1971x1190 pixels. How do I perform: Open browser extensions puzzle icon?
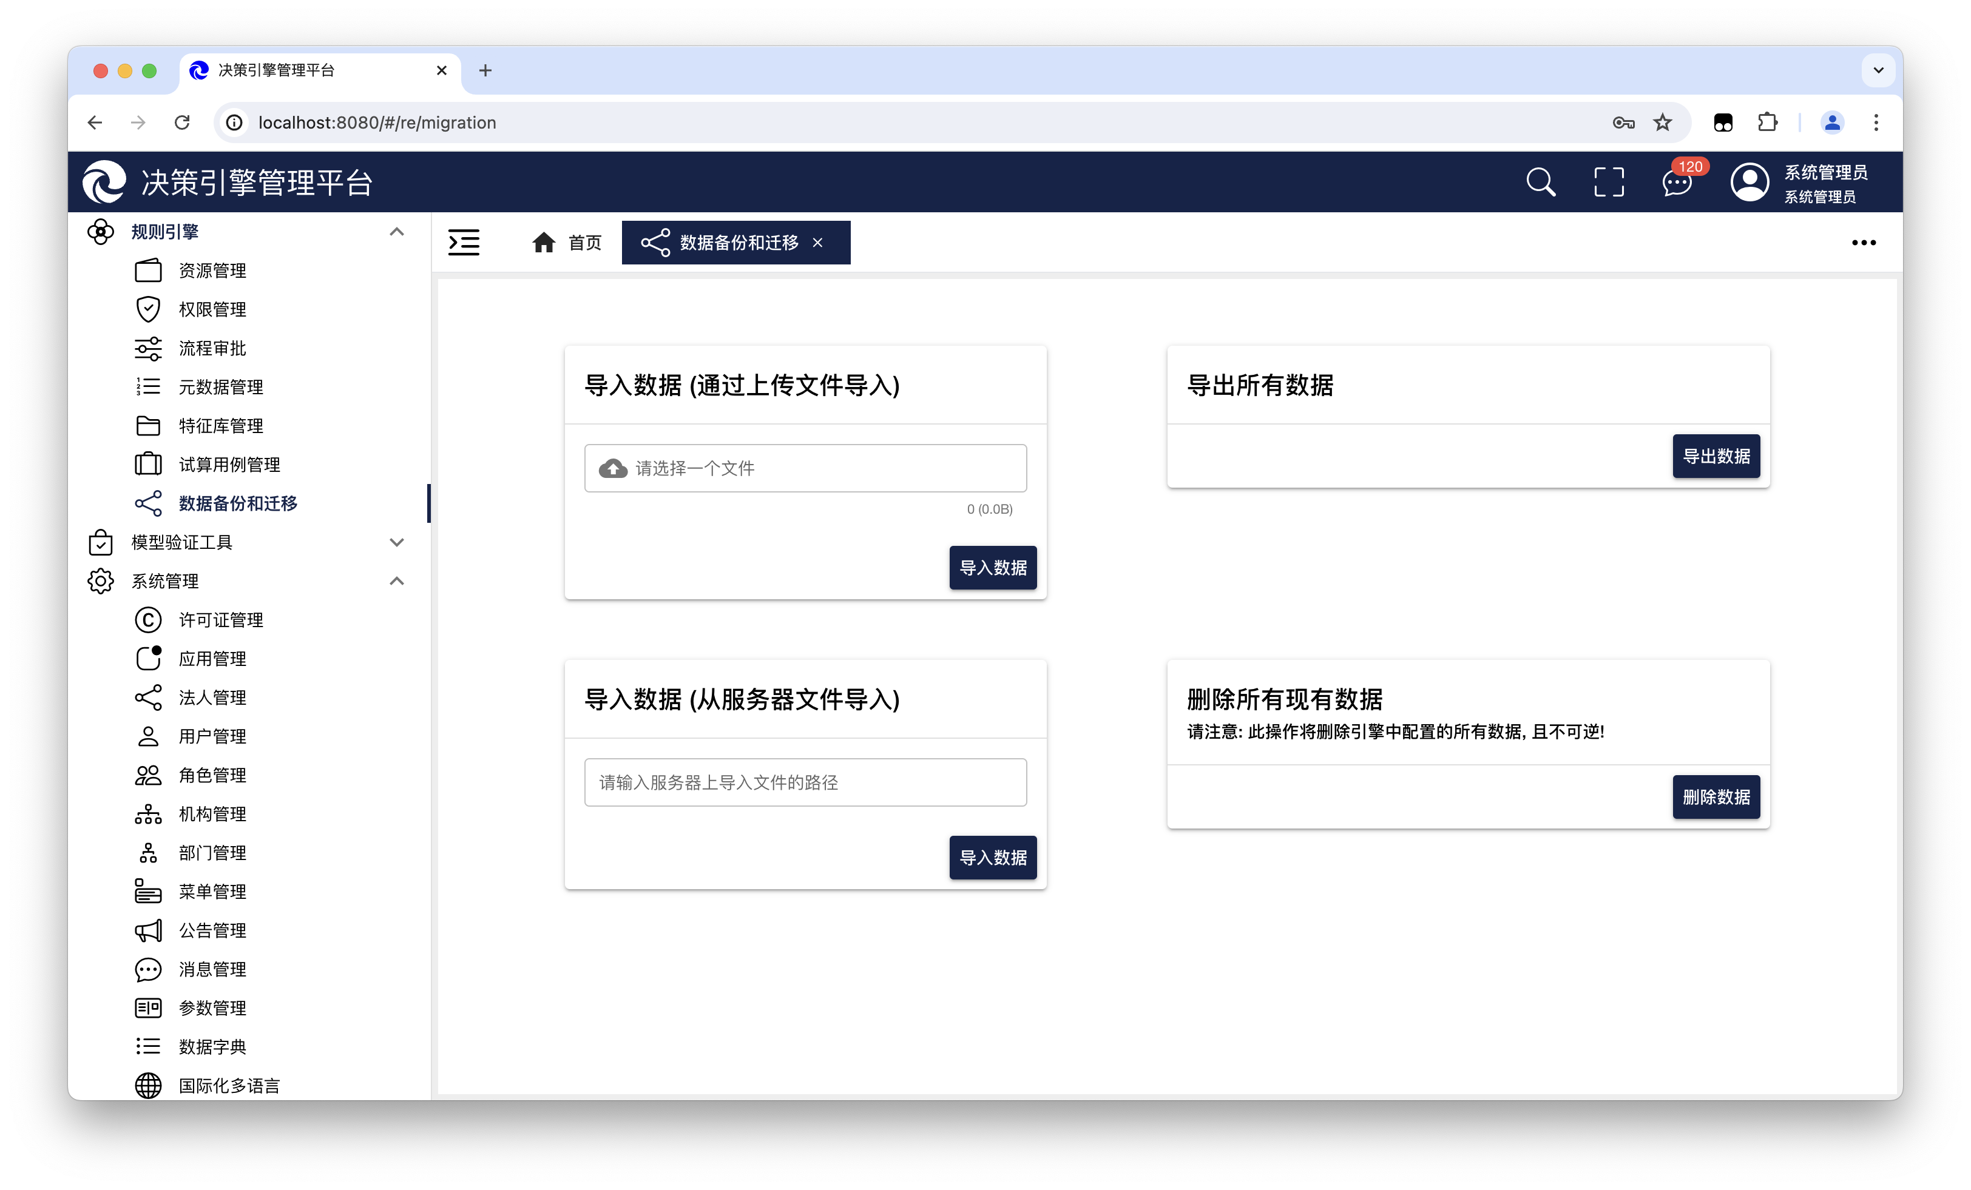tap(1767, 123)
